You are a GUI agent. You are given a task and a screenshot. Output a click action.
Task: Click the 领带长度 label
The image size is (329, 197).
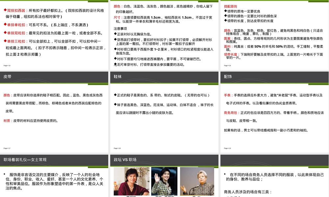click(230, 55)
